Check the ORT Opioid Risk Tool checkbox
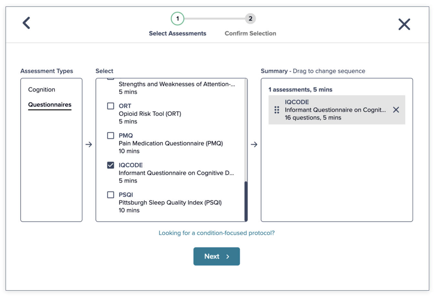 110,106
